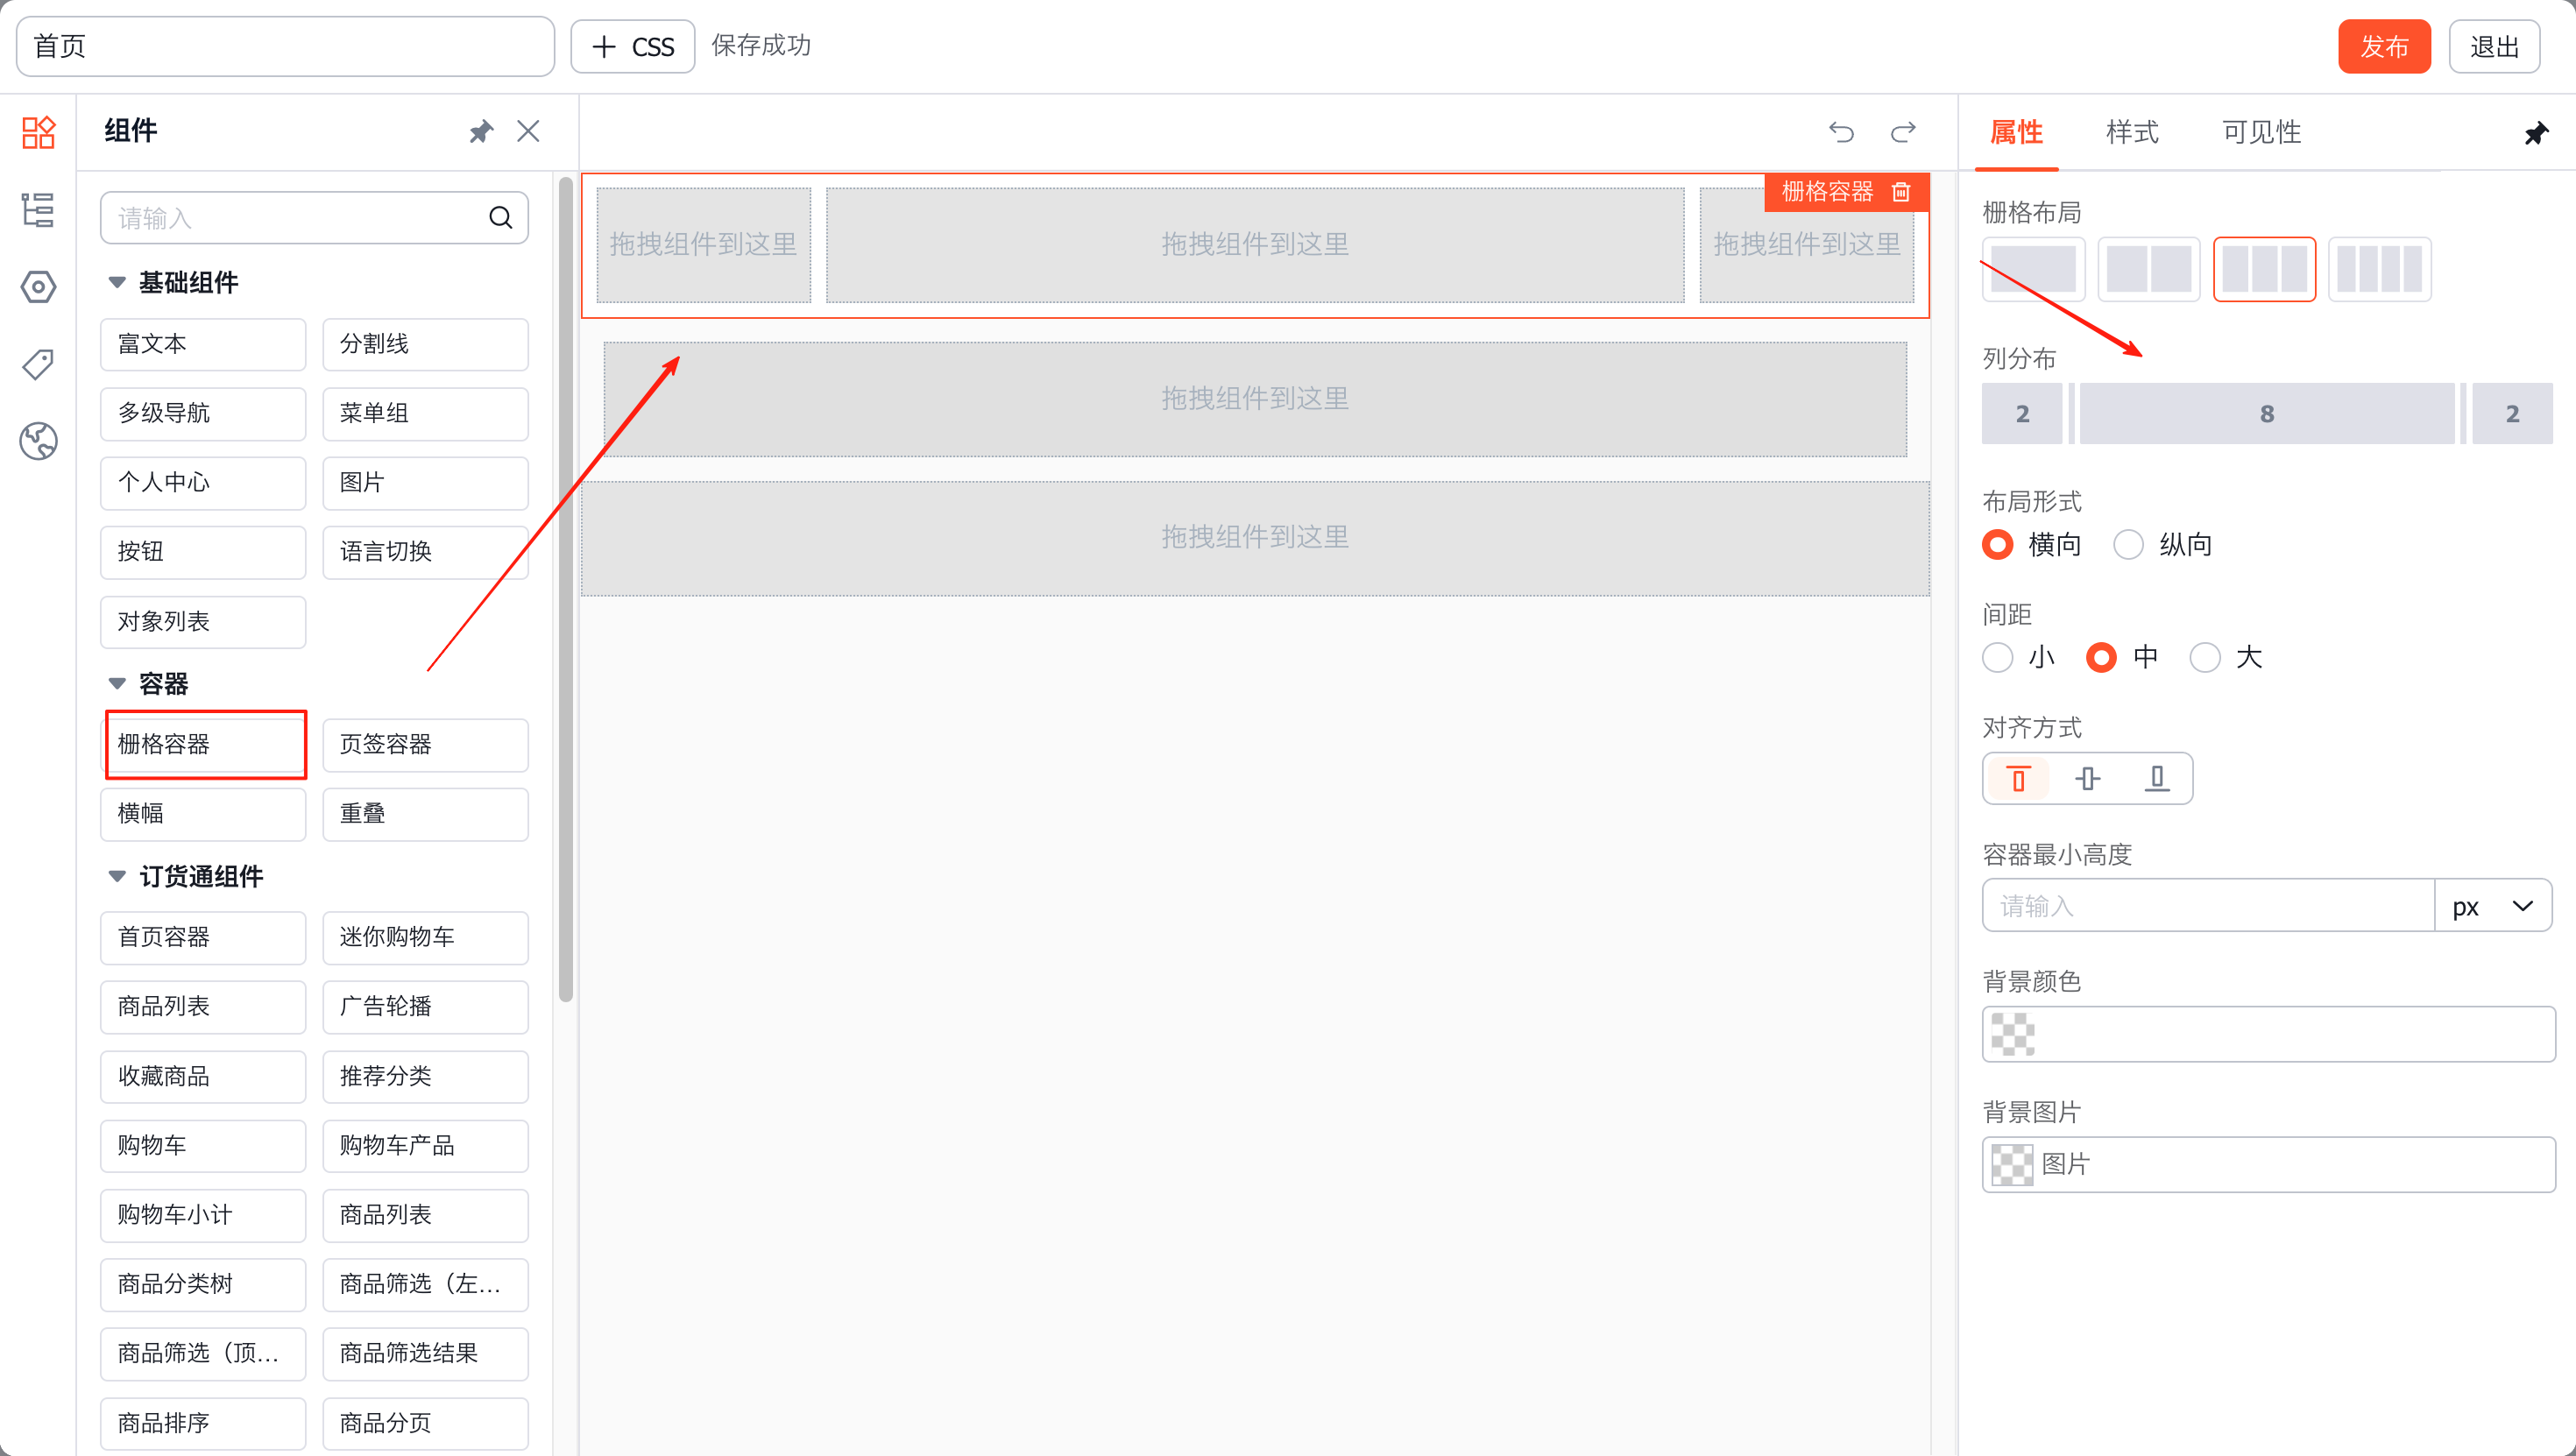
Task: Click the + CSS button
Action: (633, 47)
